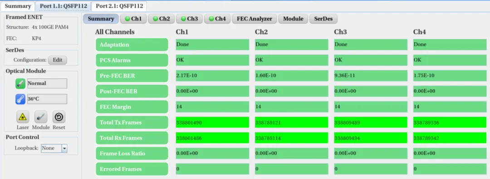
Task: Click the green optical module status icon
Action: [x=20, y=83]
